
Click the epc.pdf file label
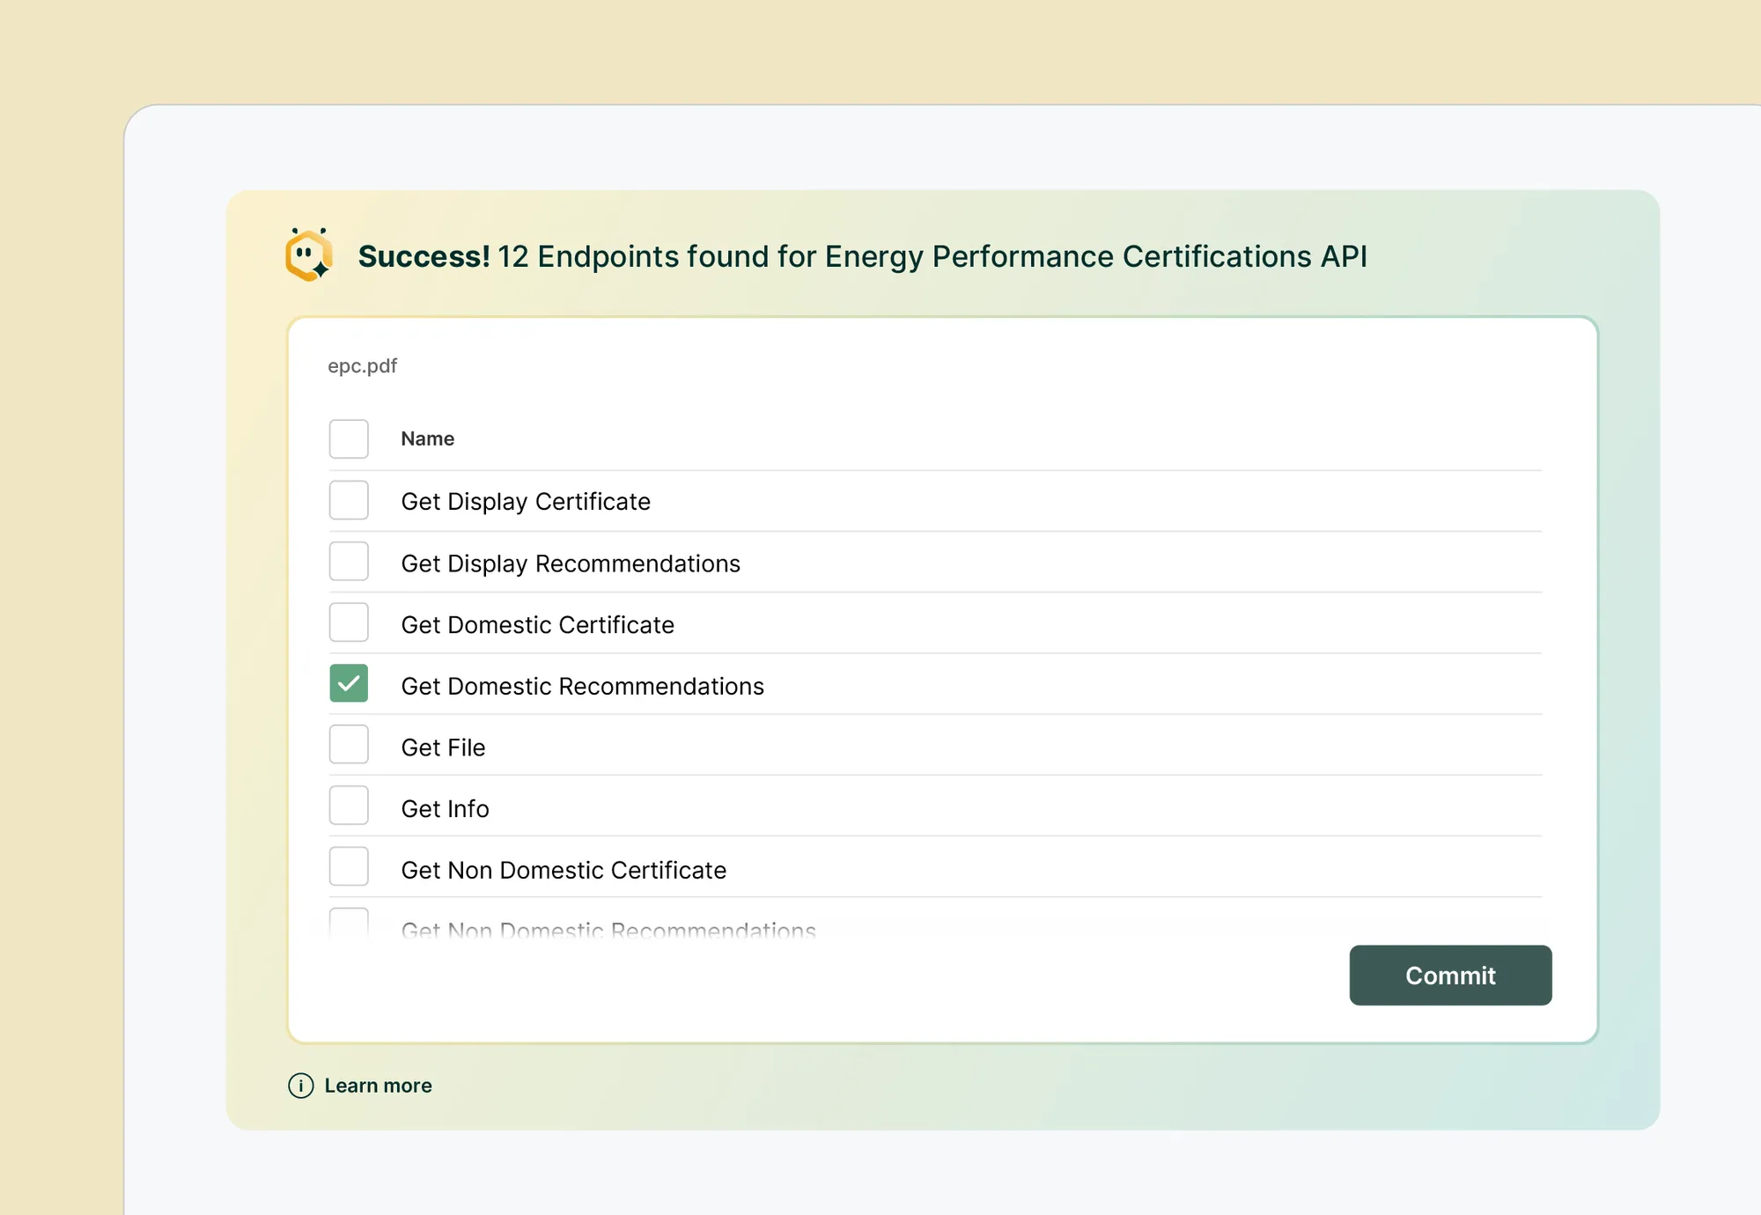point(362,366)
